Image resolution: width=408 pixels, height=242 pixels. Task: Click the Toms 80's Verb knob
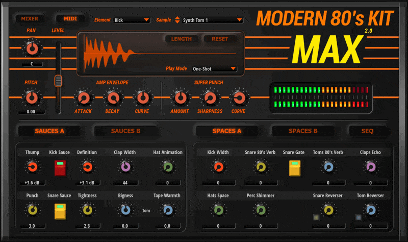(328, 167)
